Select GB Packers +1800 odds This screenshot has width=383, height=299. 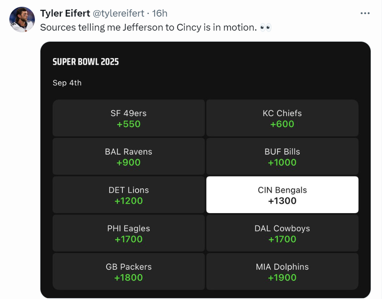(x=129, y=271)
